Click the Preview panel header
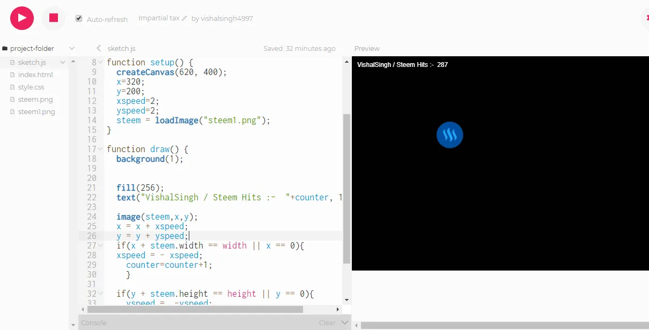The width and height of the screenshot is (649, 330). tap(367, 48)
